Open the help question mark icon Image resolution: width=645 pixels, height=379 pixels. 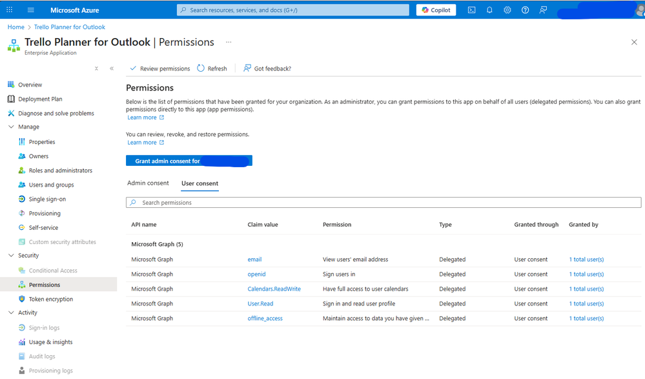[526, 10]
